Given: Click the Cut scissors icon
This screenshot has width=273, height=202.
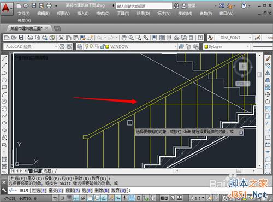Looking at the screenshot, I should (61, 38).
